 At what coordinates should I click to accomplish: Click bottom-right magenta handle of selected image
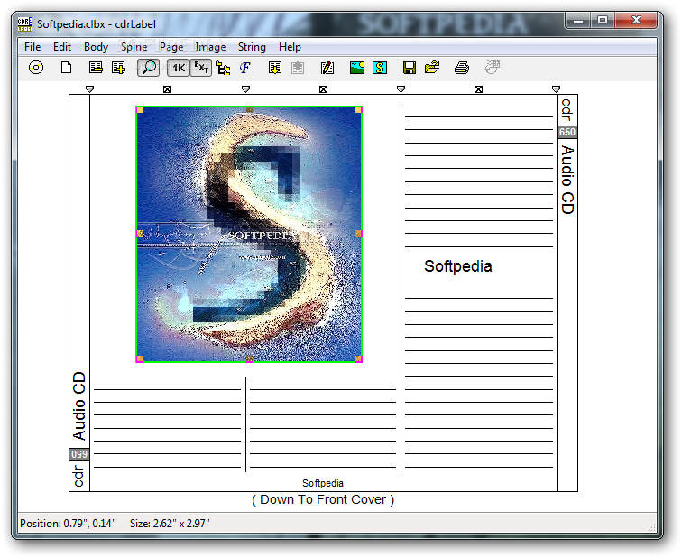pyautogui.click(x=358, y=358)
